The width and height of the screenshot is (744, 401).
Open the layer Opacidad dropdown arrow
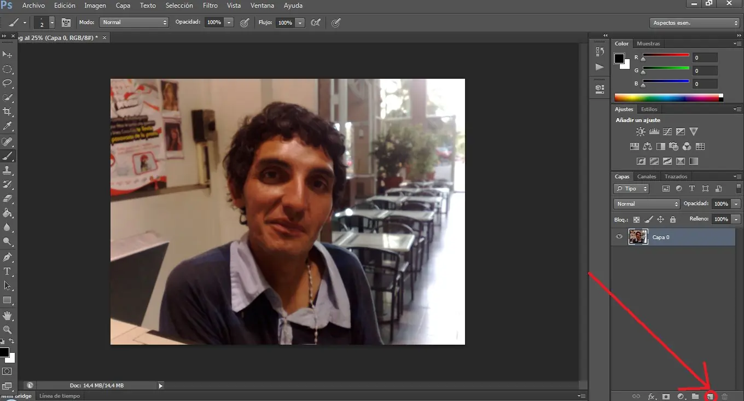tap(736, 204)
